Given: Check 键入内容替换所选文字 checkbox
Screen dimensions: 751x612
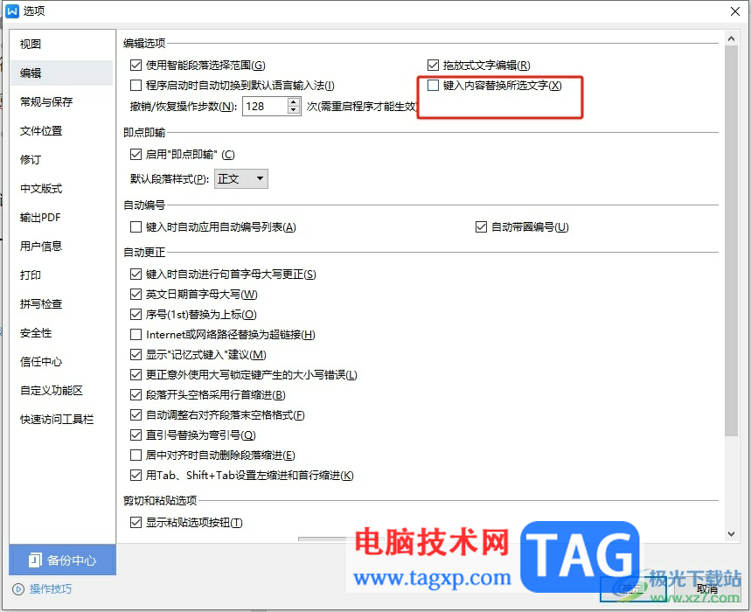Looking at the screenshot, I should (x=433, y=85).
